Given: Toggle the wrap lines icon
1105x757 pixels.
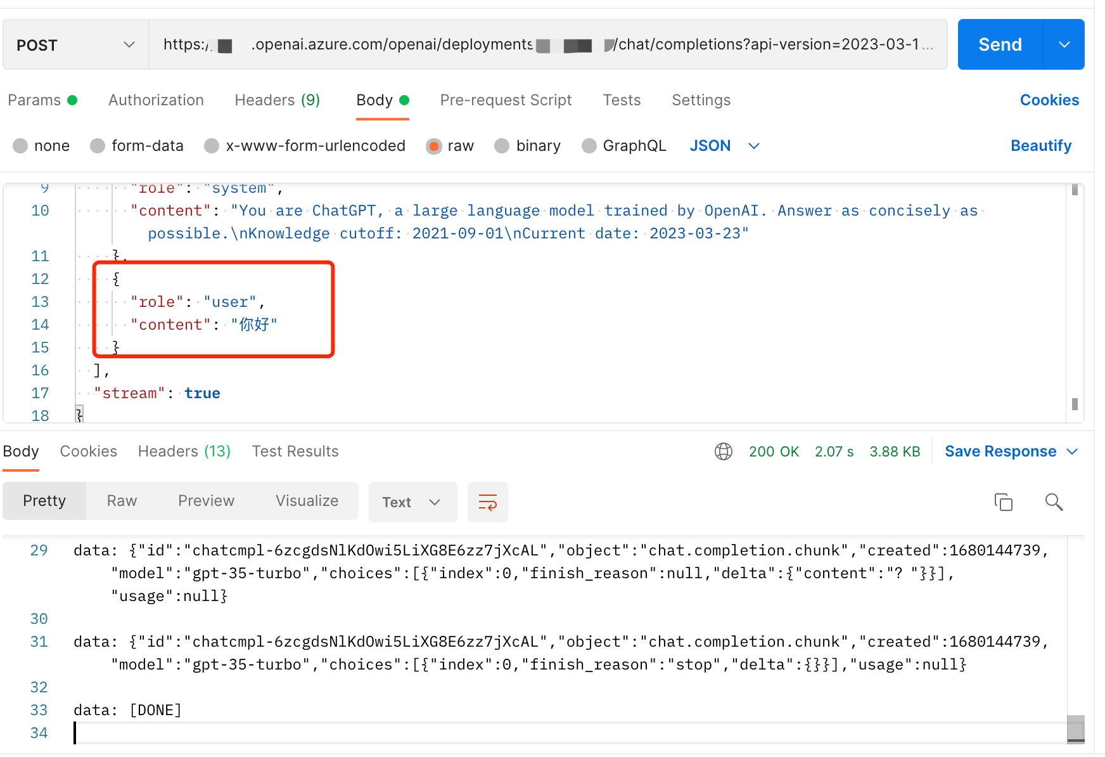Looking at the screenshot, I should coord(488,502).
